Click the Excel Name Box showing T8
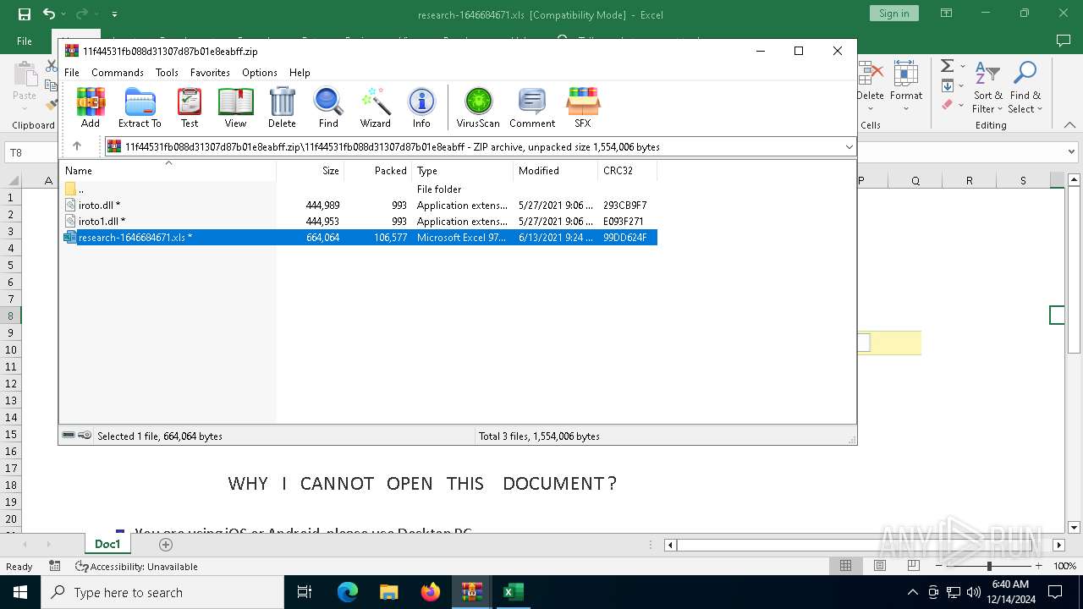The image size is (1083, 609). [x=32, y=153]
